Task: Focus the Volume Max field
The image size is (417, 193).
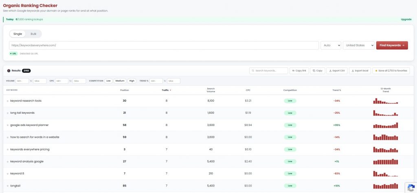Action: pyautogui.click(x=40, y=81)
